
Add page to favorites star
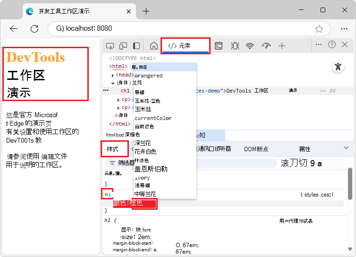319,29
